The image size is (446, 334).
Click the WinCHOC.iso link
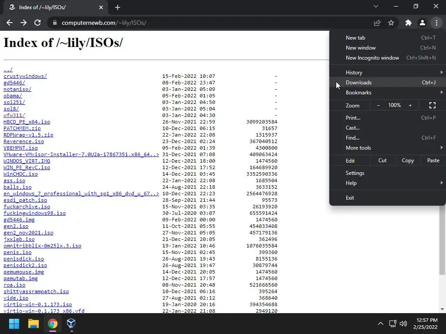[20, 174]
